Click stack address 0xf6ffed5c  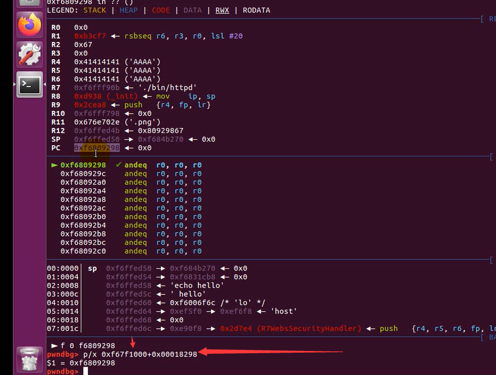(129, 294)
